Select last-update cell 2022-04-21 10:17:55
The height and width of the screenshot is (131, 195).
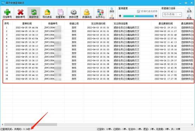pos(165,75)
